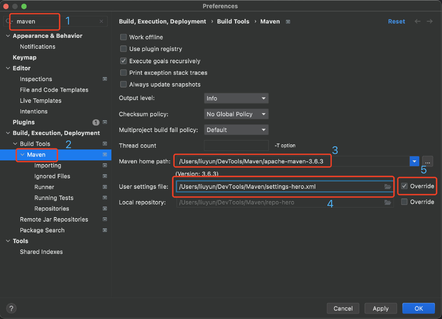The width and height of the screenshot is (442, 319).
Task: Click Reset link
Action: tap(396, 21)
